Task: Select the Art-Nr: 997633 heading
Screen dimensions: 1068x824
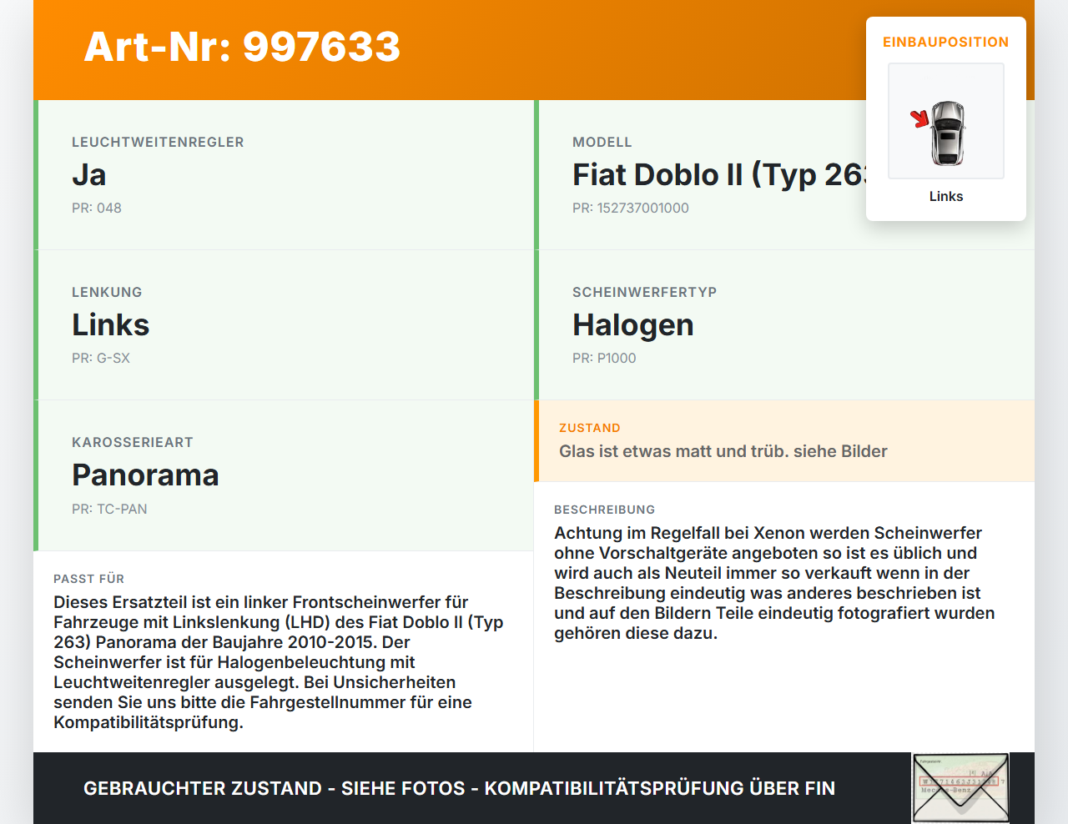Action: 242,47
